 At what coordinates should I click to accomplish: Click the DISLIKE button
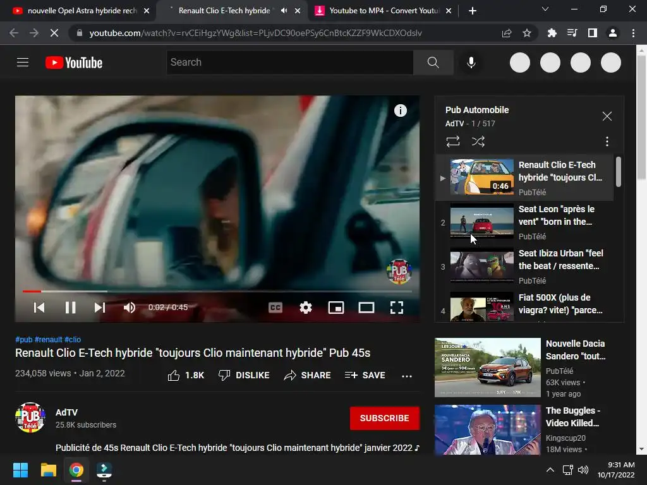(244, 375)
